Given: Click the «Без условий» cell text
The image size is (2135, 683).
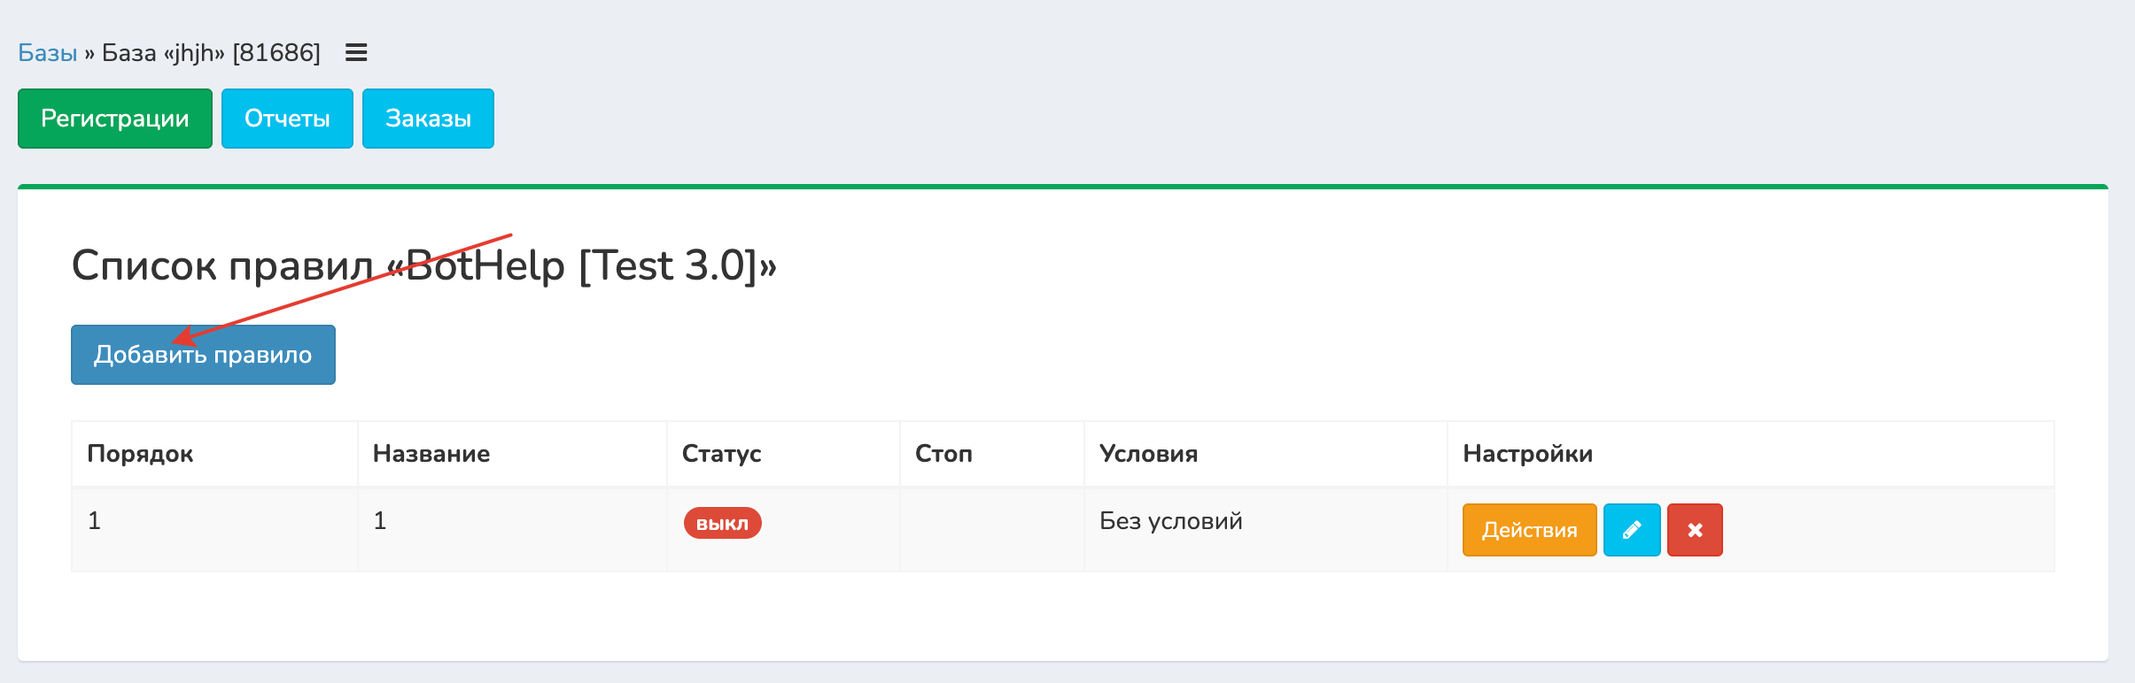Looking at the screenshot, I should click(x=1170, y=521).
